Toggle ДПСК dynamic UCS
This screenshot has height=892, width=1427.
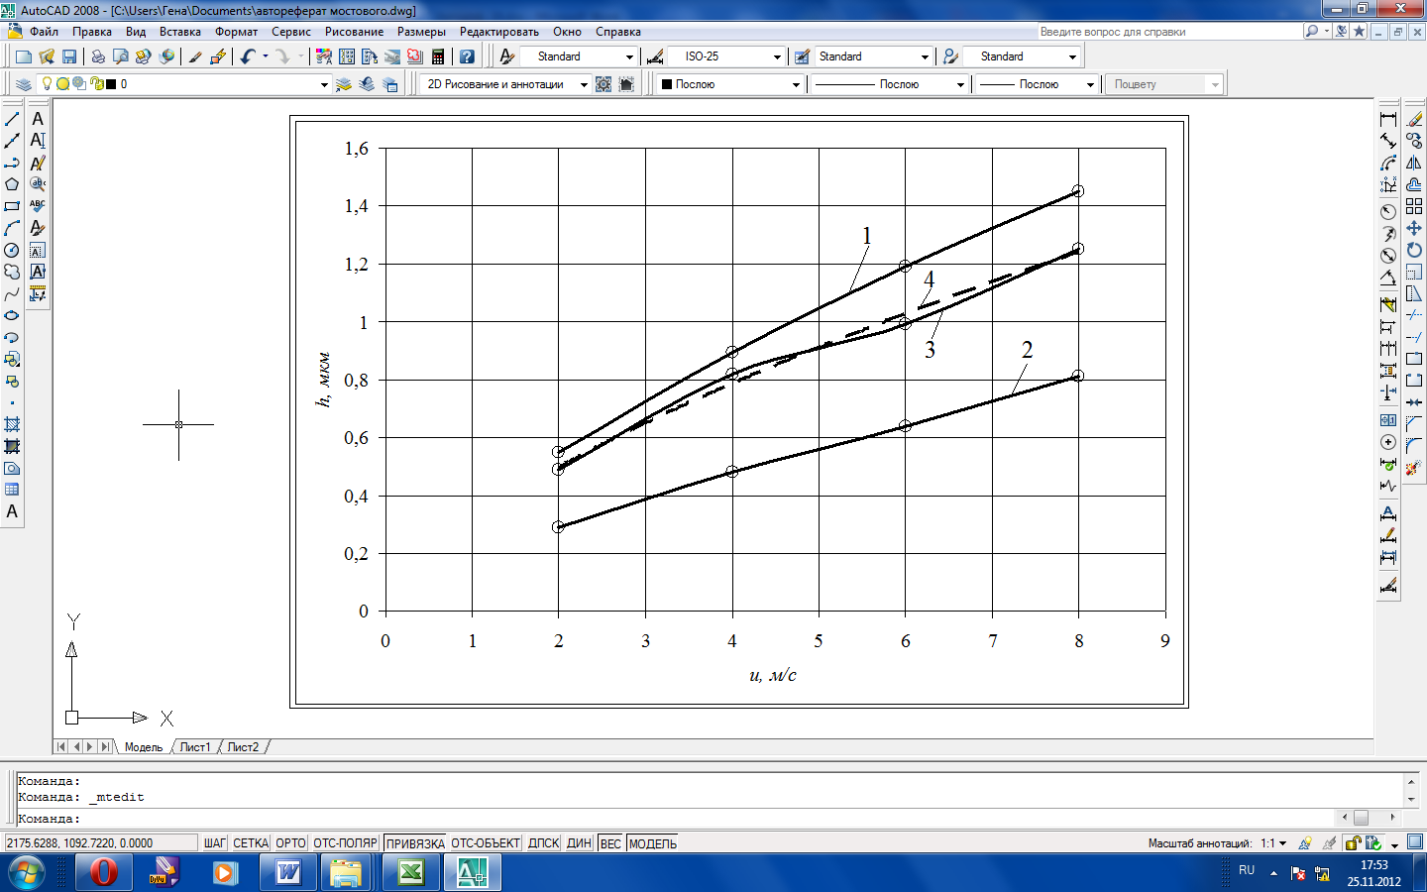tap(544, 843)
